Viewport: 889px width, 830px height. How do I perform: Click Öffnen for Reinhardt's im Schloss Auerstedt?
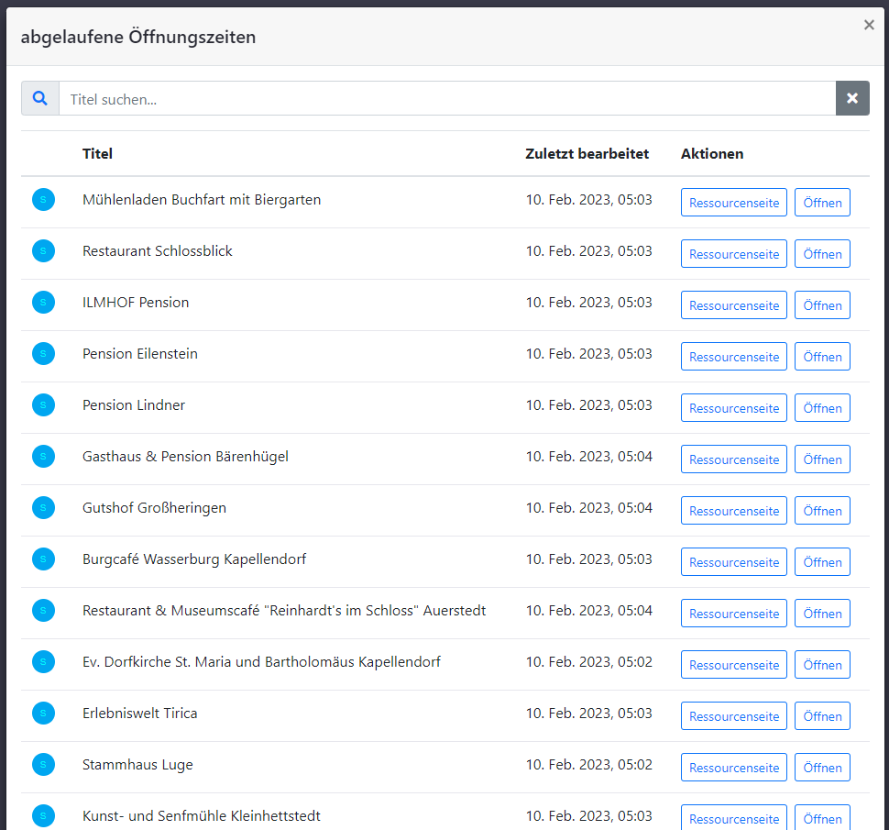click(822, 614)
